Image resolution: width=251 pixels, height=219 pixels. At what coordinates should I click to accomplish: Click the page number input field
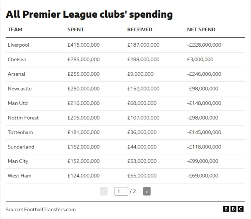pyautogui.click(x=121, y=192)
